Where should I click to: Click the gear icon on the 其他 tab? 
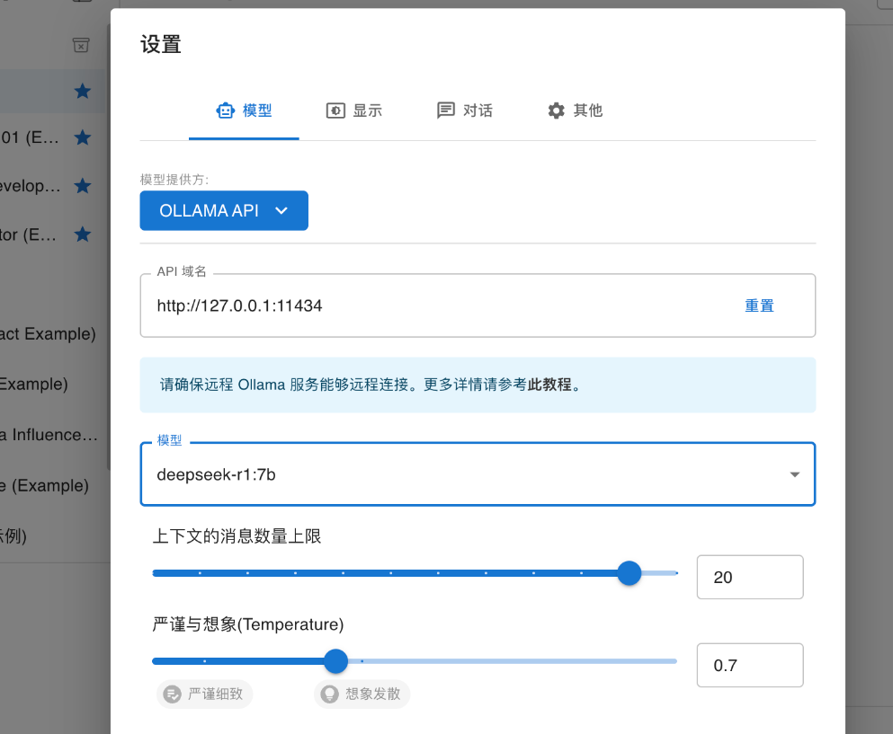[x=557, y=111]
